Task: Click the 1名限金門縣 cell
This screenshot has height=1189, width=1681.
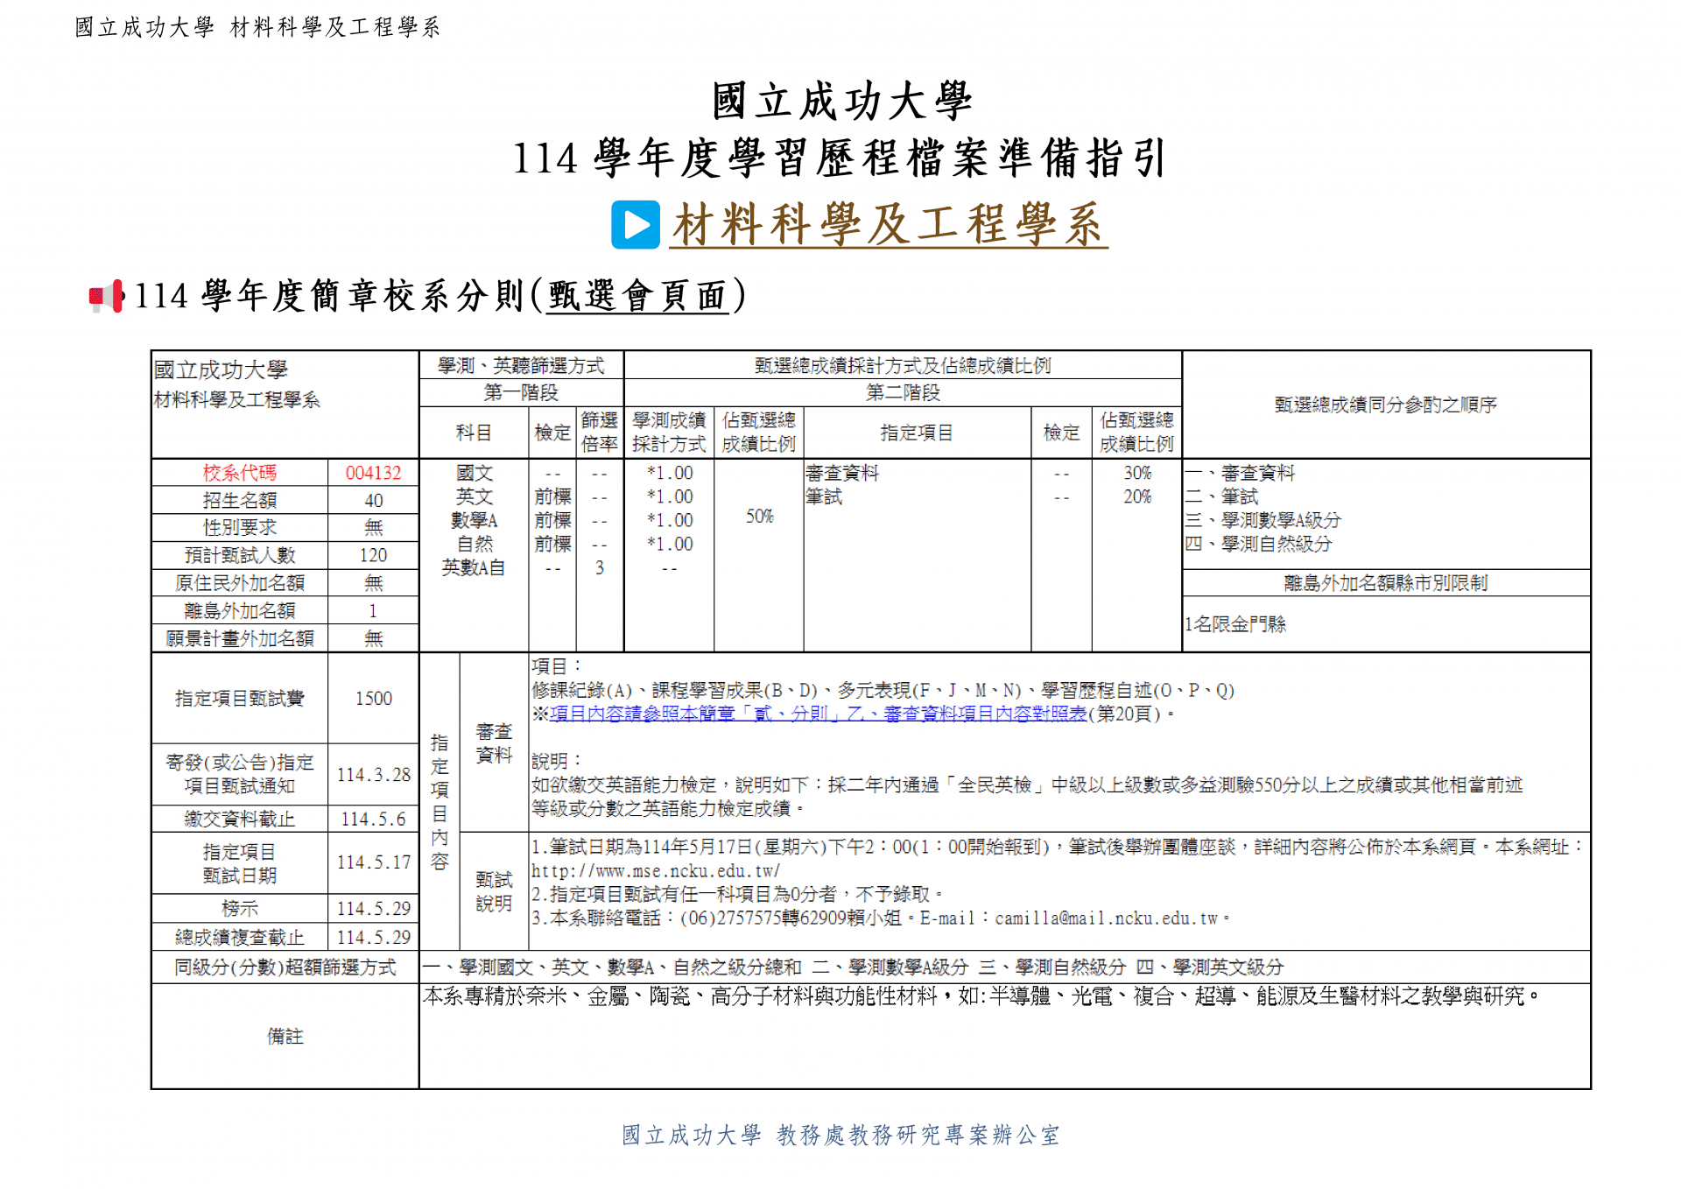Action: [x=1235, y=624]
